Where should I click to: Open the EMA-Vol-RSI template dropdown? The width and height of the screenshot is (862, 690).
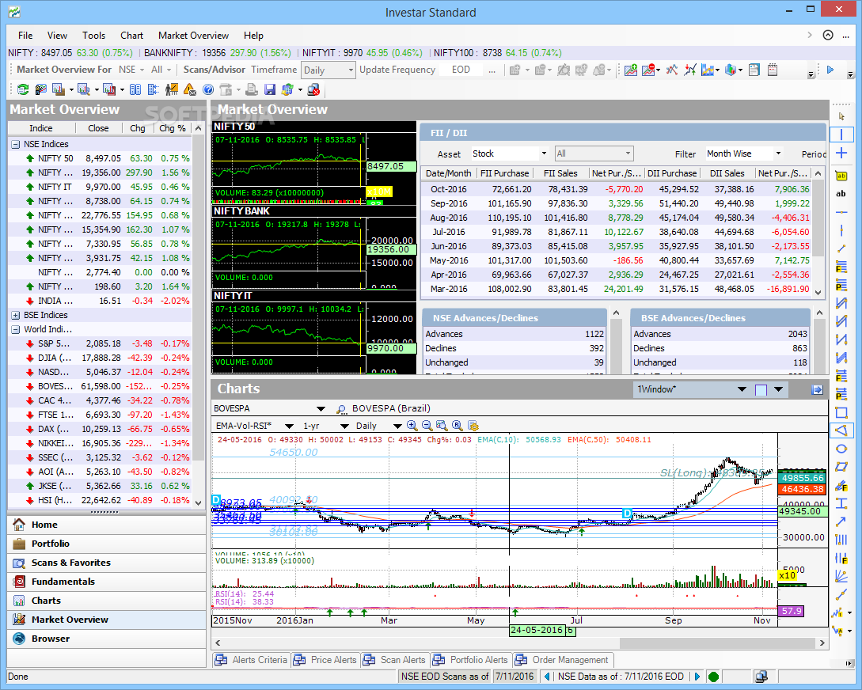[x=289, y=426]
